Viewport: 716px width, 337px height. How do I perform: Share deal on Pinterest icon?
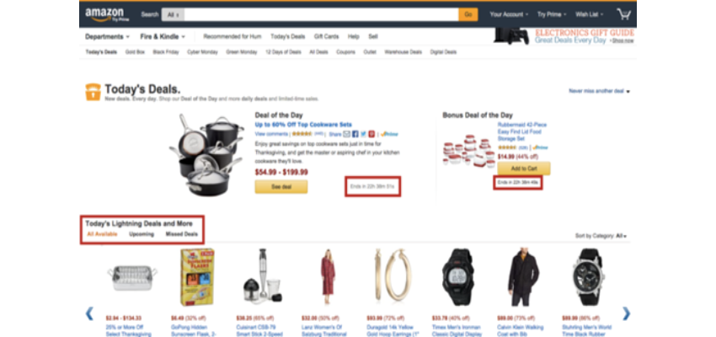[371, 134]
